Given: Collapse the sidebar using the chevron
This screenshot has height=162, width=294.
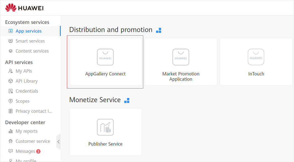Looking at the screenshot, I should coord(59,141).
